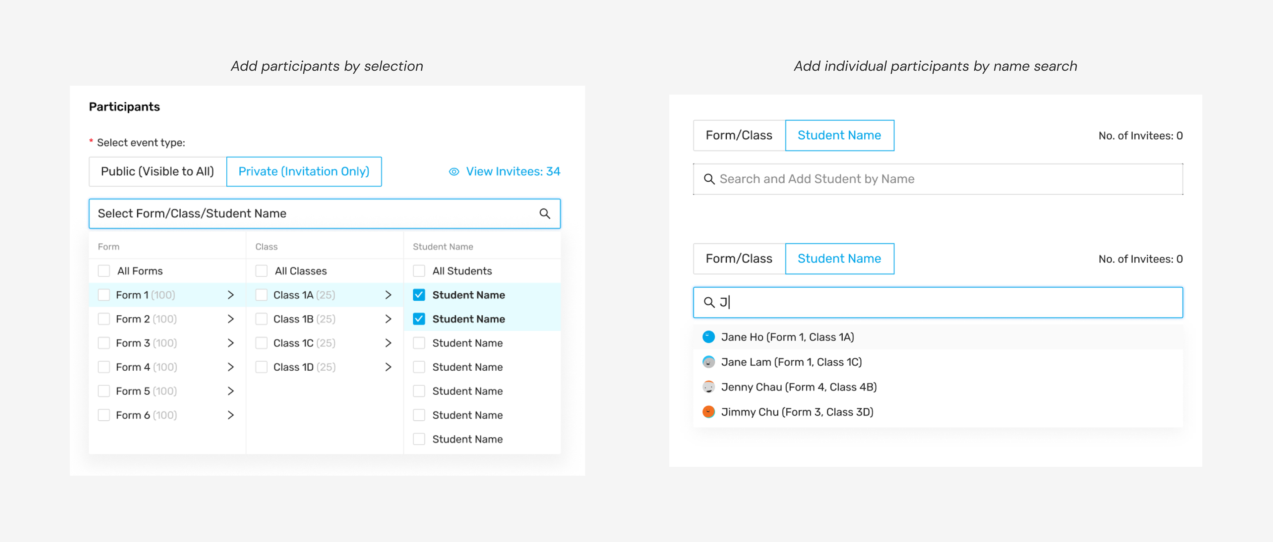
Task: Open View Invitees: 34 link
Action: pyautogui.click(x=504, y=171)
